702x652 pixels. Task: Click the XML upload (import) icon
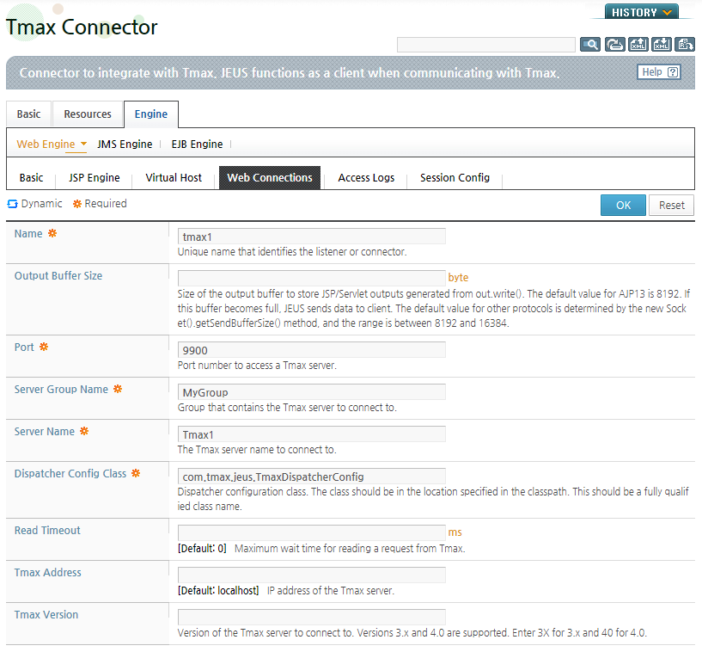pos(638,45)
